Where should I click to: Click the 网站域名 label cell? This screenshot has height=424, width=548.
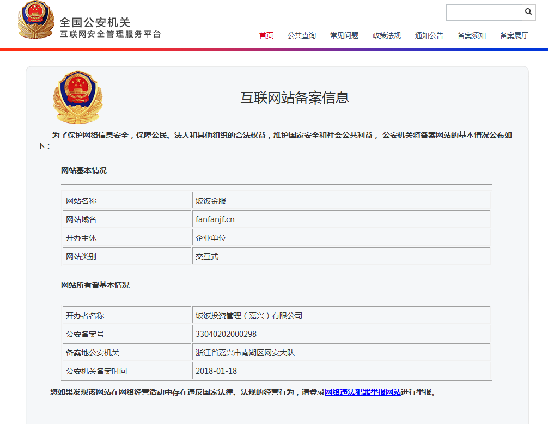coord(126,219)
